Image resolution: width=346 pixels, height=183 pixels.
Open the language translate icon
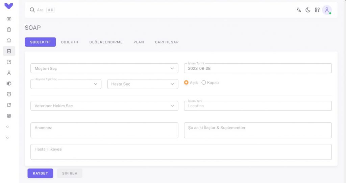click(x=299, y=10)
